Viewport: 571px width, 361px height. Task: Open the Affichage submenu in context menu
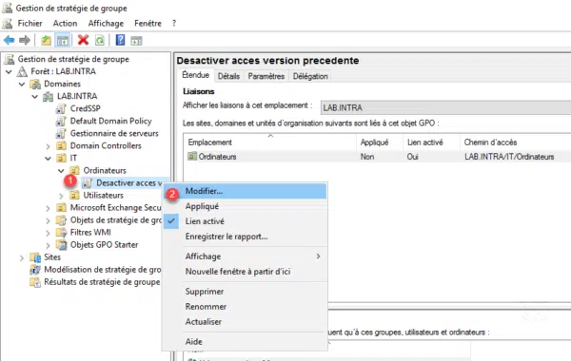245,256
